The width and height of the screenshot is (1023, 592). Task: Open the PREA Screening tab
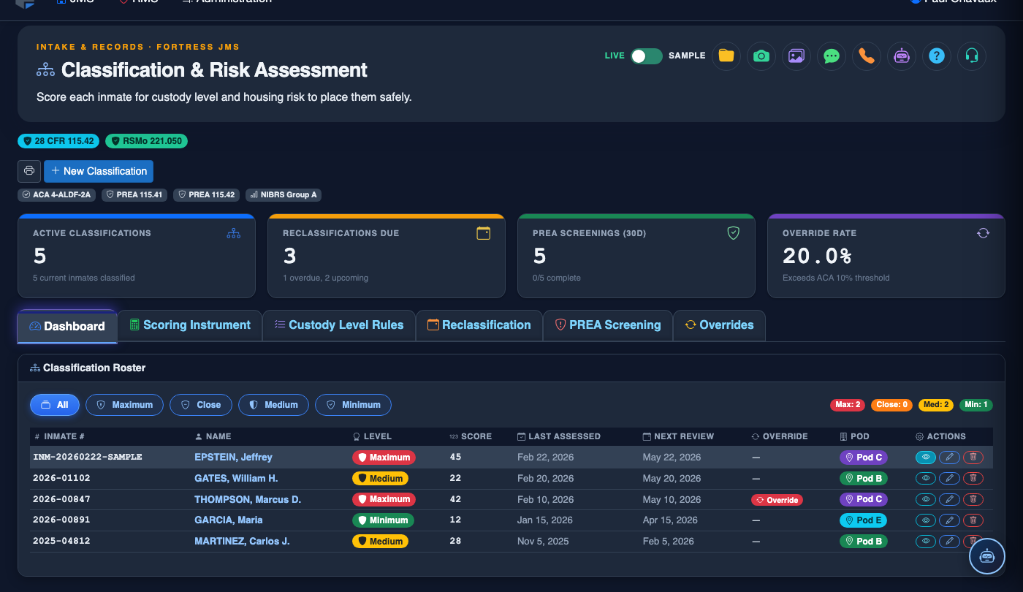point(608,325)
